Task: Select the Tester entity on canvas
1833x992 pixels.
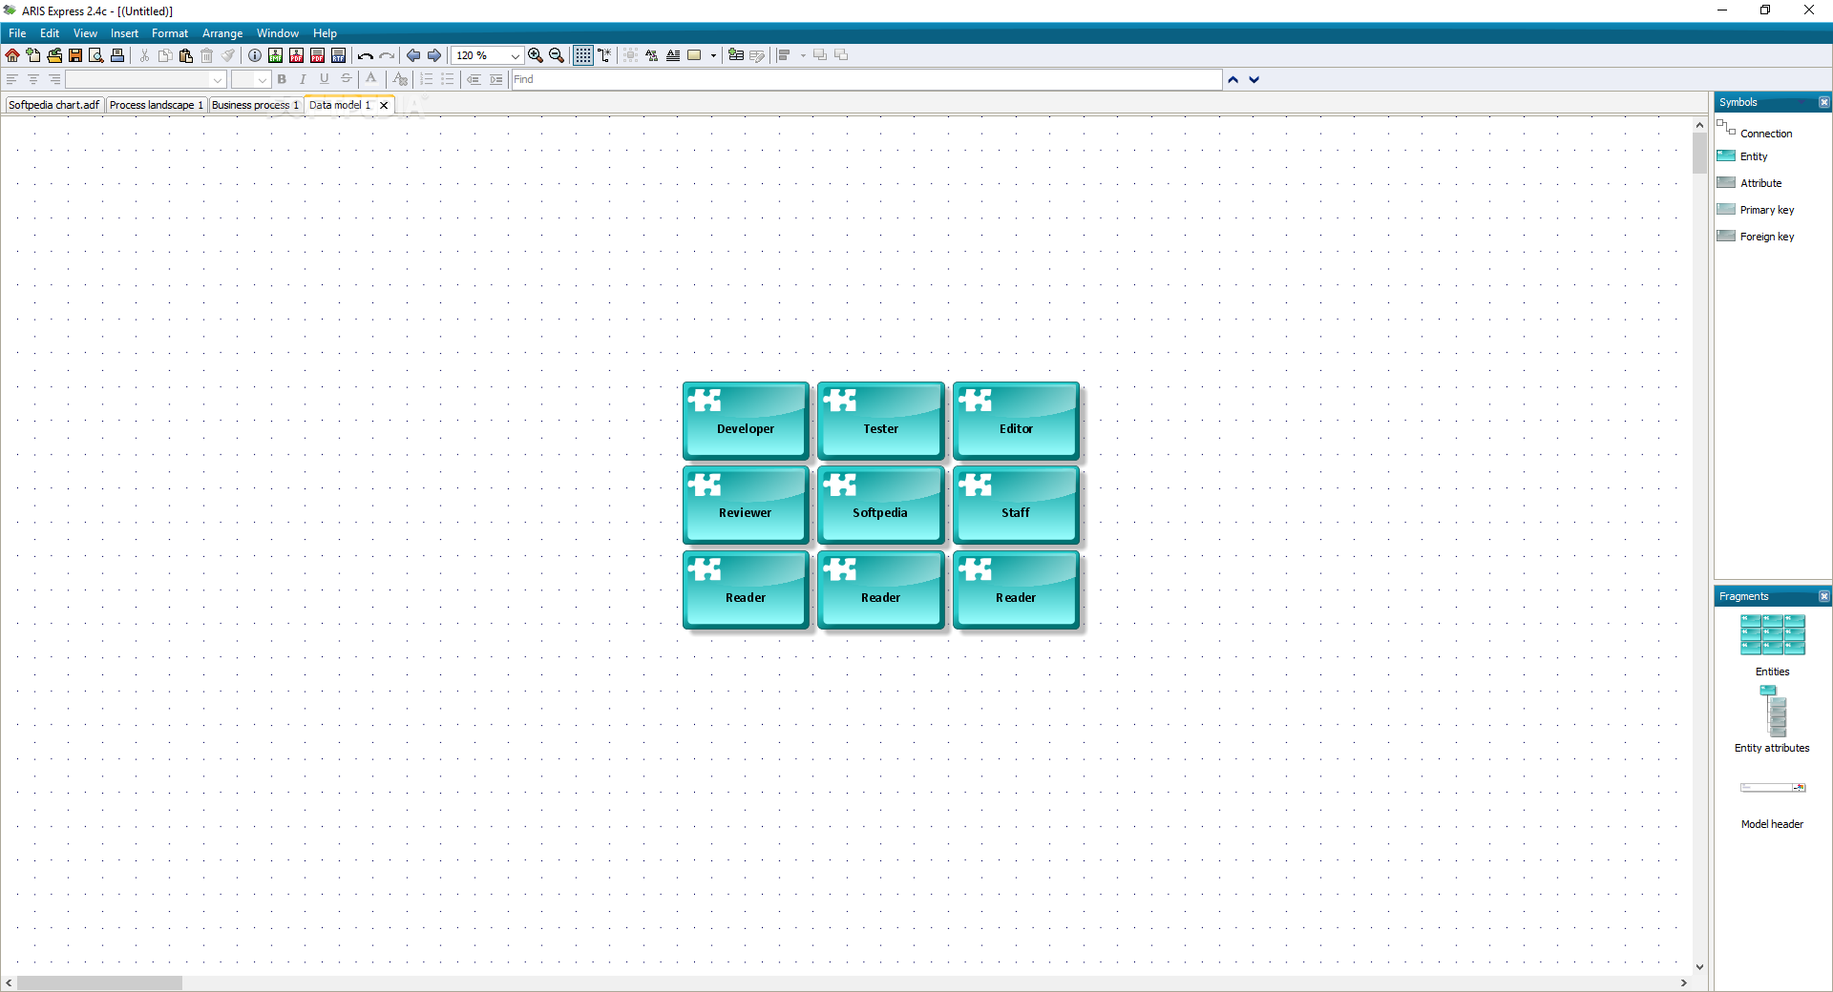Action: coord(880,421)
